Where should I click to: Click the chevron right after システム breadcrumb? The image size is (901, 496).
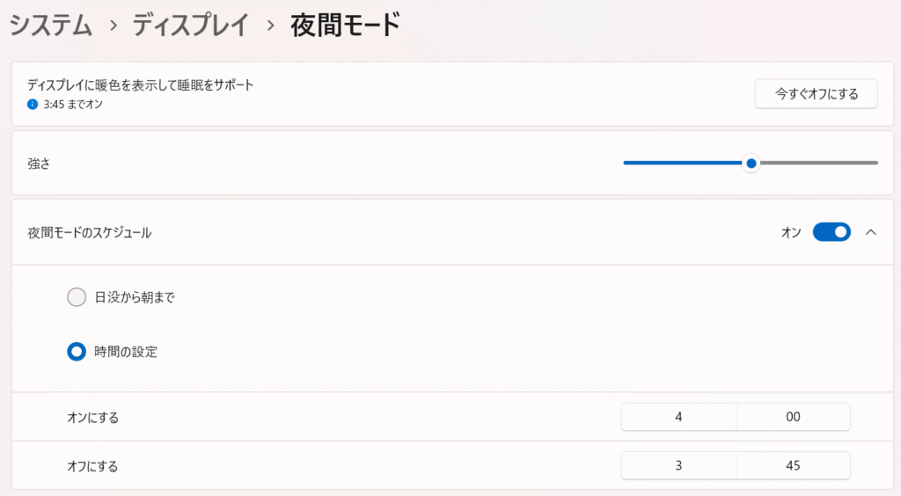click(113, 26)
